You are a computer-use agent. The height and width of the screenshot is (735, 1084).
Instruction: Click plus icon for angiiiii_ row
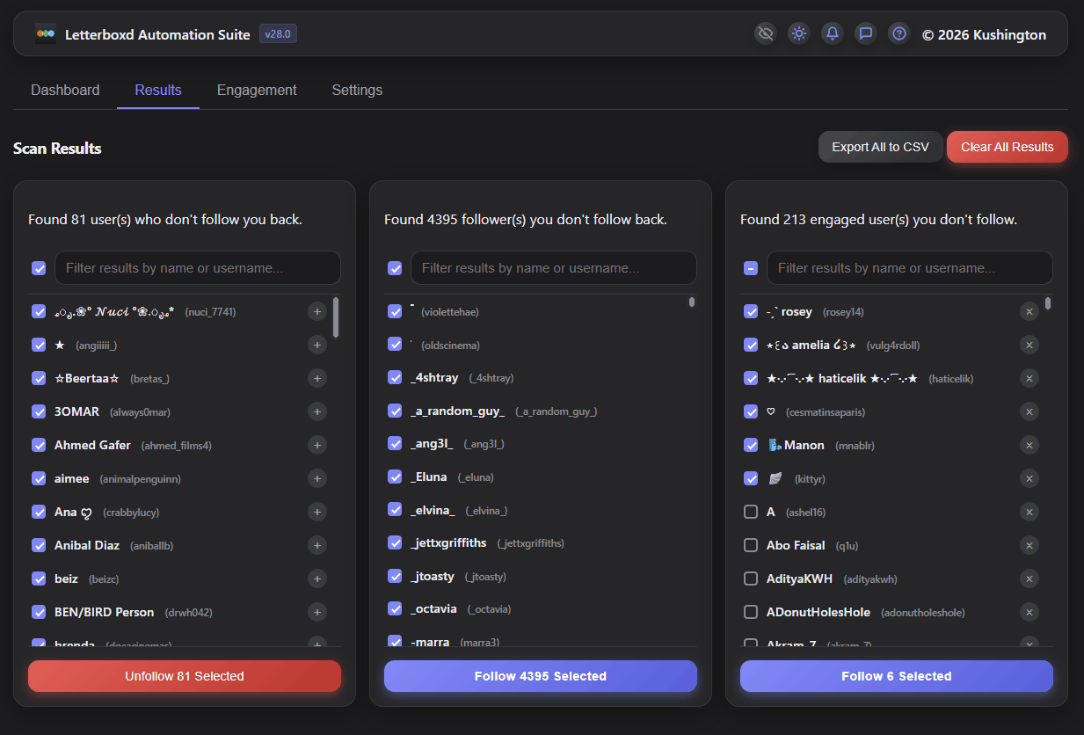(317, 345)
